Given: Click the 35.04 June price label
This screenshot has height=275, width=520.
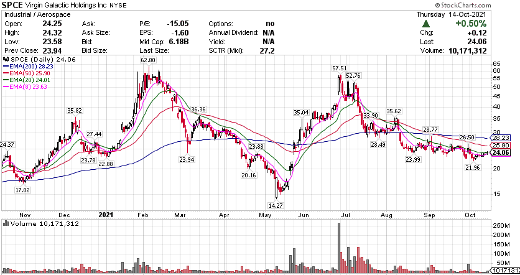Looking at the screenshot, I should (x=301, y=112).
